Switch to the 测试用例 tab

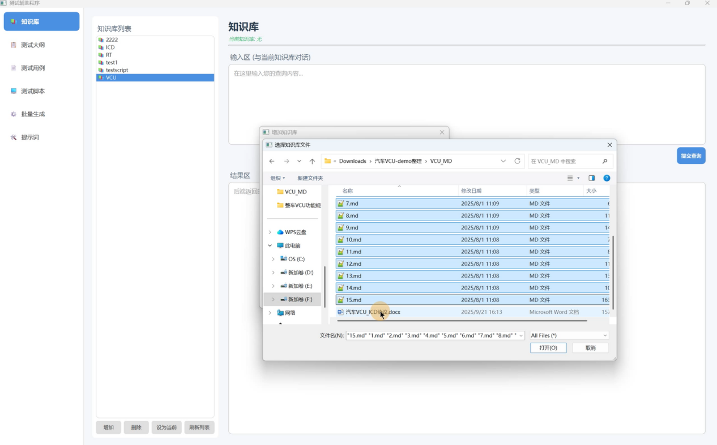[33, 68]
